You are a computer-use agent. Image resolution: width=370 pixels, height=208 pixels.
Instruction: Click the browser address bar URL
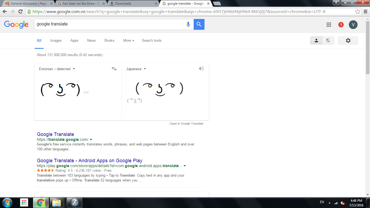coord(179,12)
